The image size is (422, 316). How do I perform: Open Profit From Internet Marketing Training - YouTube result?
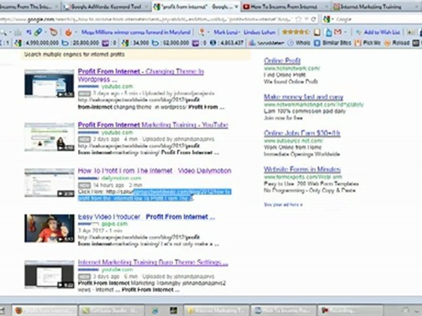(x=153, y=125)
